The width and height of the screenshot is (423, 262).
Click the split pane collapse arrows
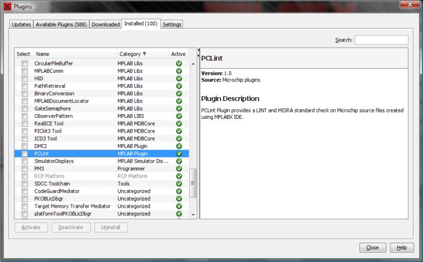tap(199, 53)
